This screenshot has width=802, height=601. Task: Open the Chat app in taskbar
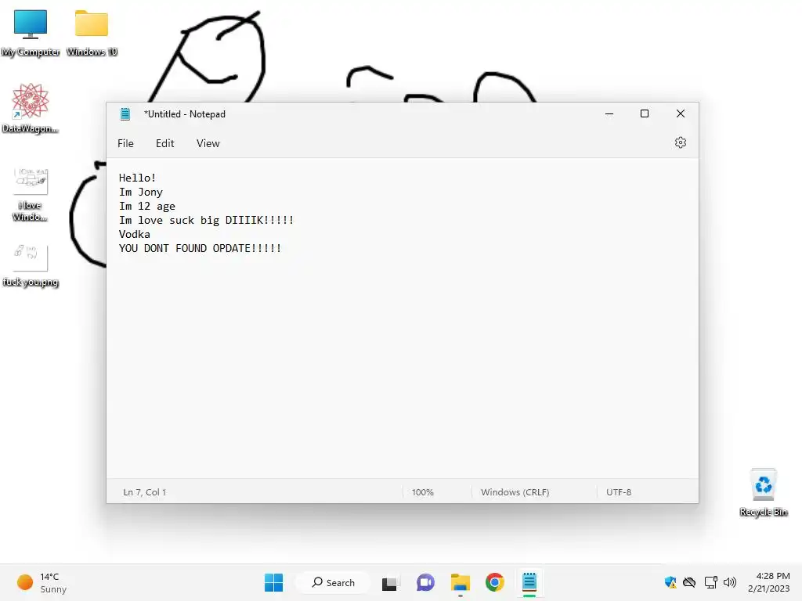[x=425, y=582]
